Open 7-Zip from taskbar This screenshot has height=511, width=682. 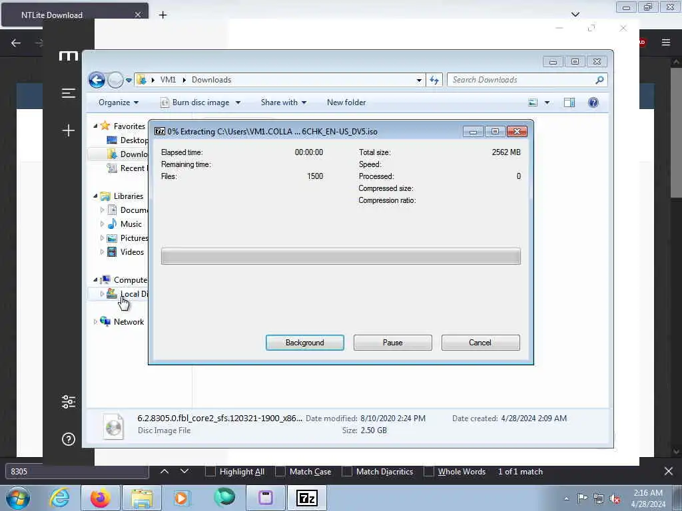(306, 498)
